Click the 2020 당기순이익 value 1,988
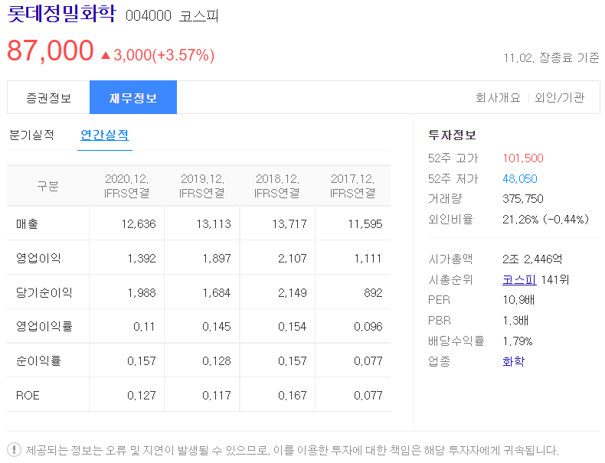This screenshot has width=605, height=463. [x=142, y=292]
